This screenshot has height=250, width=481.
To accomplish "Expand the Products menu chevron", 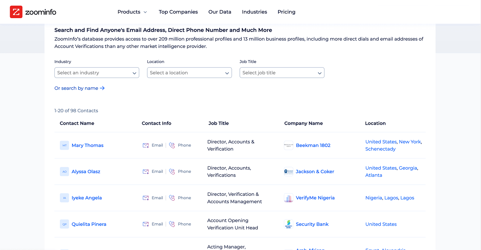I will pyautogui.click(x=145, y=12).
